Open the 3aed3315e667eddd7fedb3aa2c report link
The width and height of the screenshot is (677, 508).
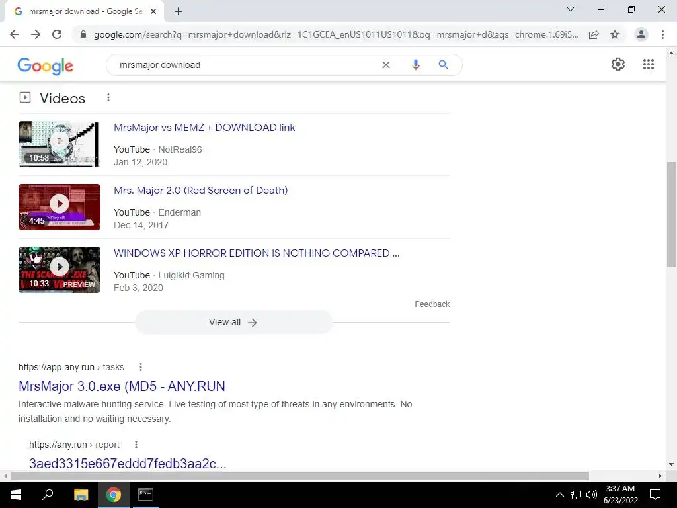(x=128, y=464)
